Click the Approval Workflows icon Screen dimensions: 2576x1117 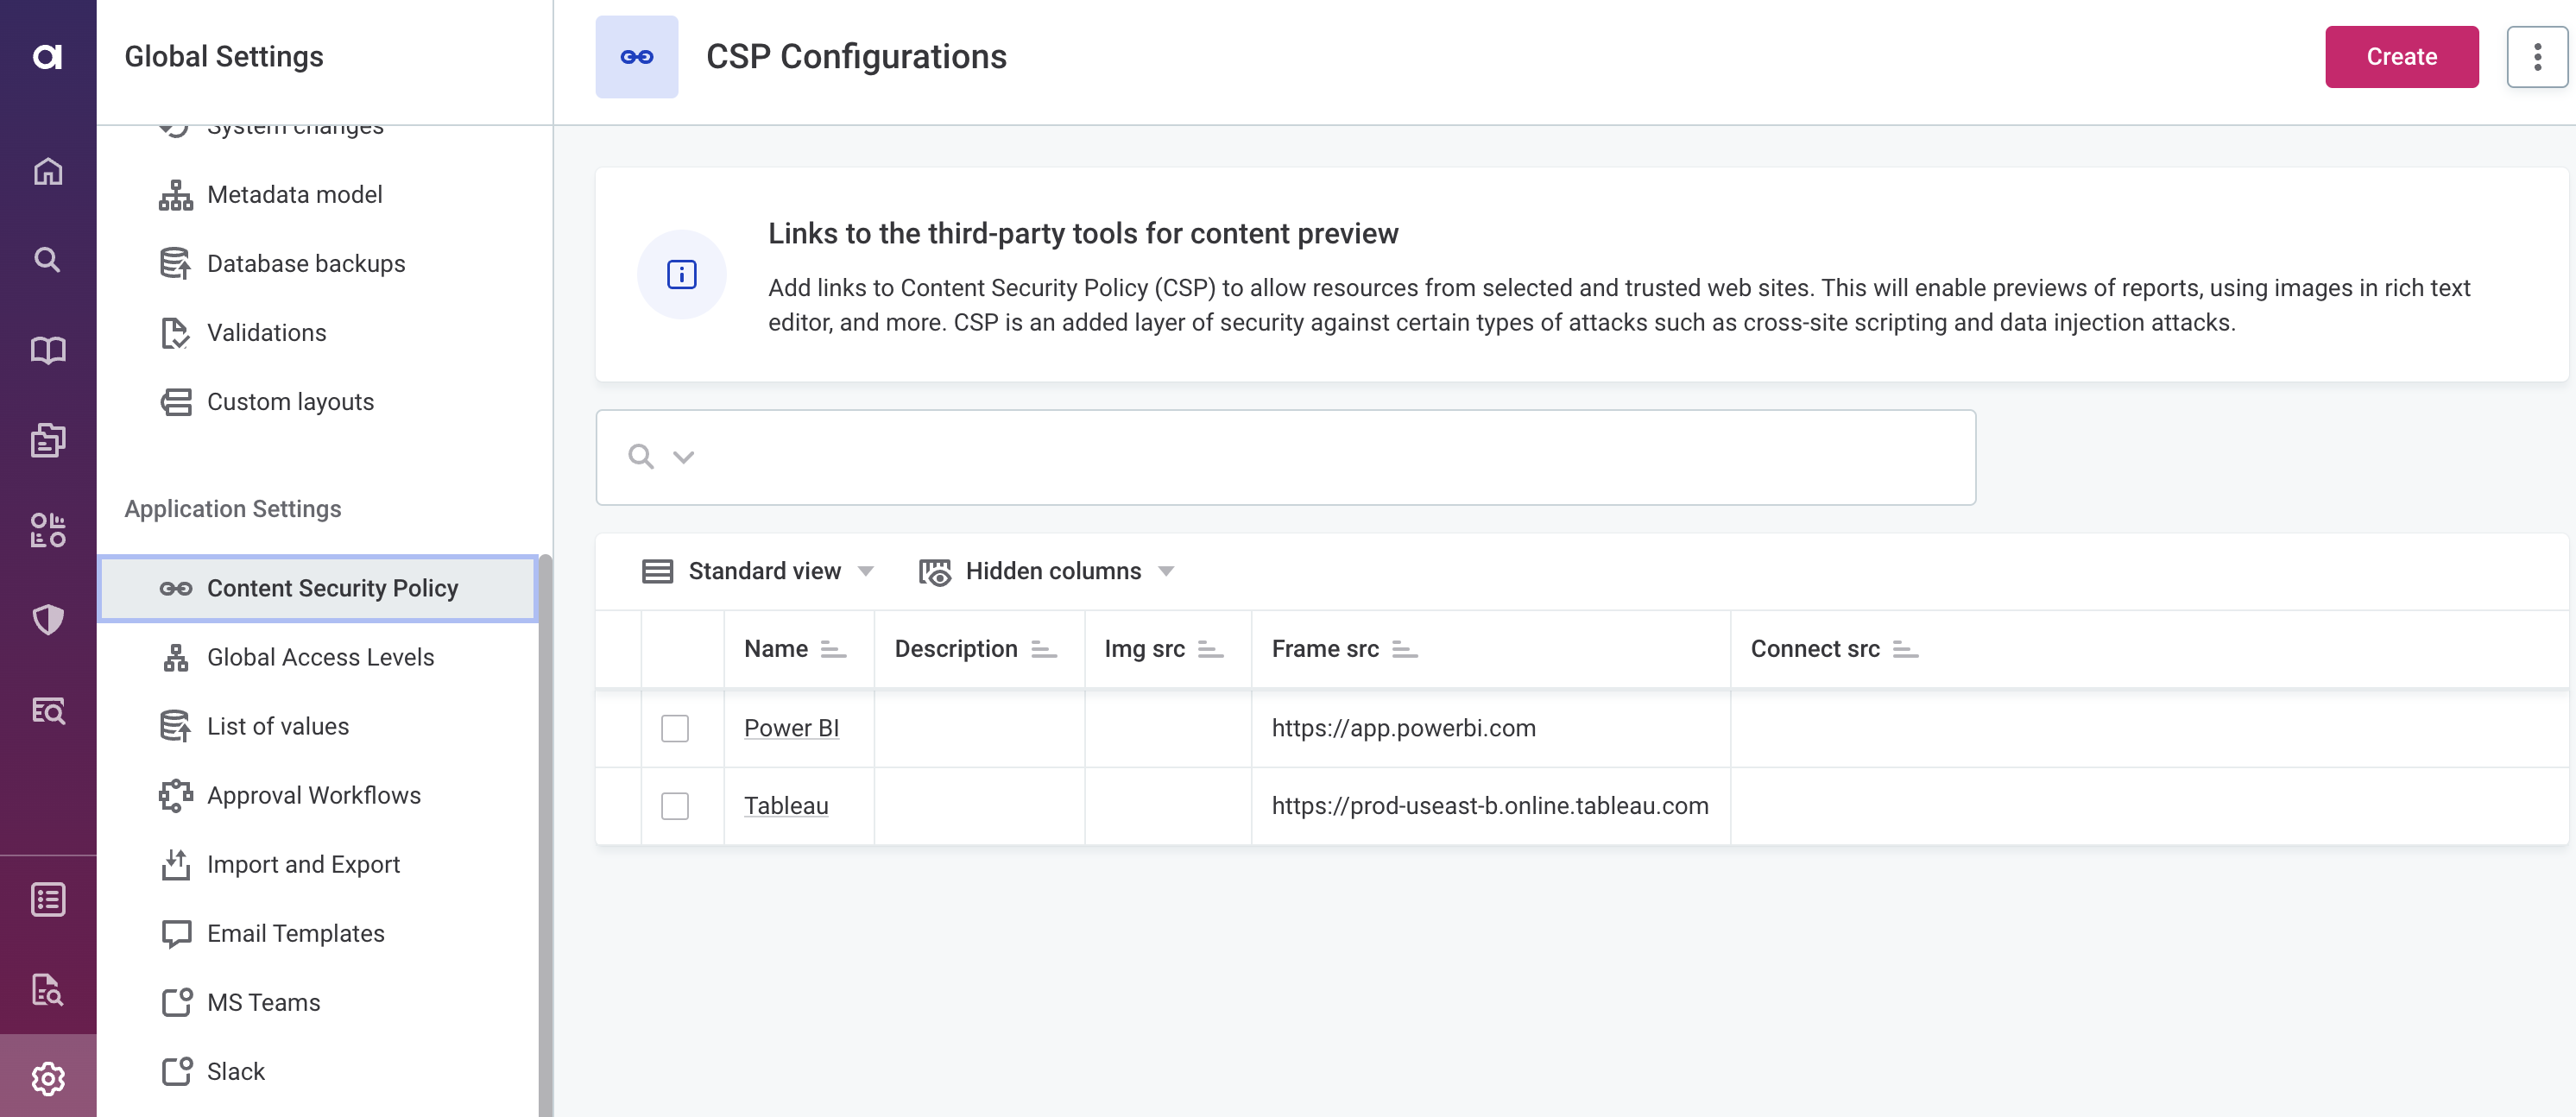tap(174, 793)
